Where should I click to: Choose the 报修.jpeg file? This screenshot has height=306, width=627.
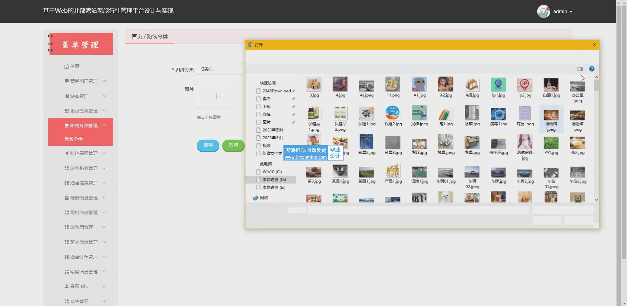coord(419,116)
